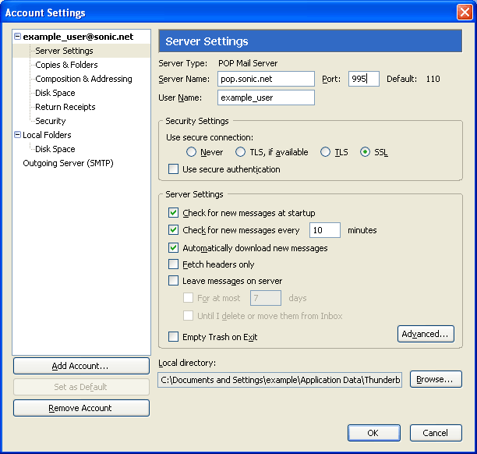Open Security settings in the sidebar
The image size is (477, 454).
pos(50,121)
